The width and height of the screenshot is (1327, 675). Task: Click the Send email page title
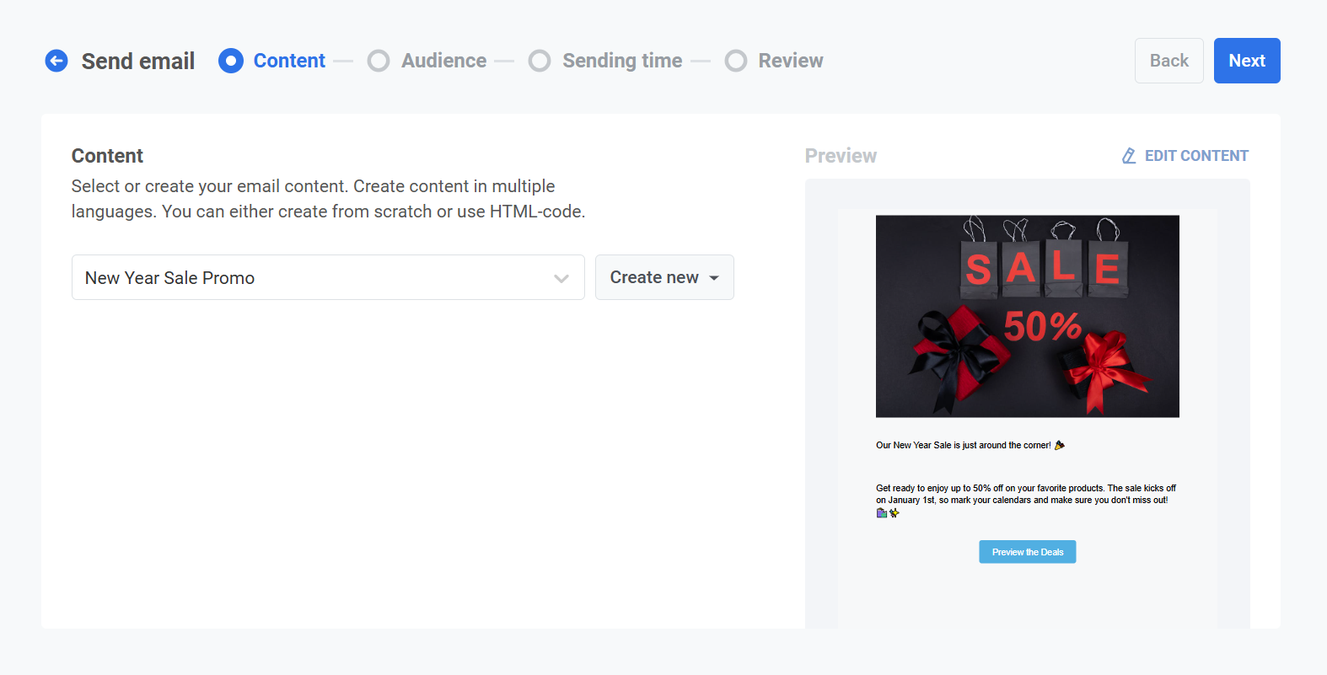138,61
